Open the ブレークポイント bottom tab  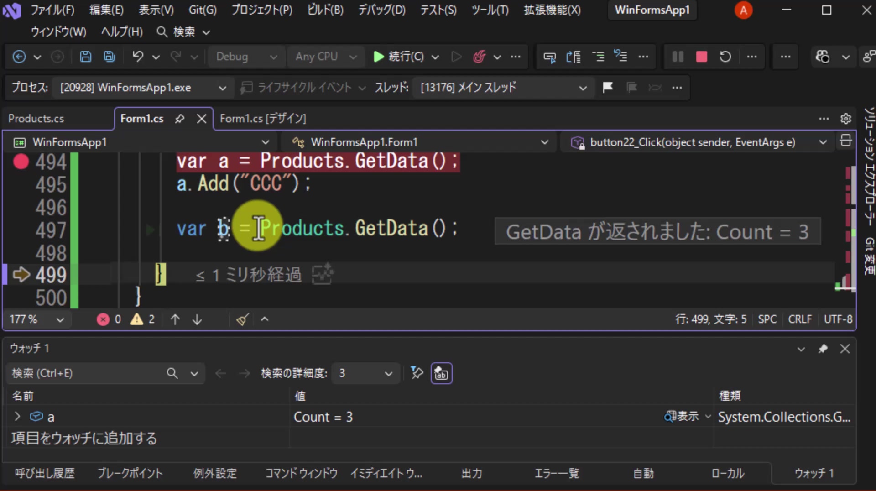(130, 474)
